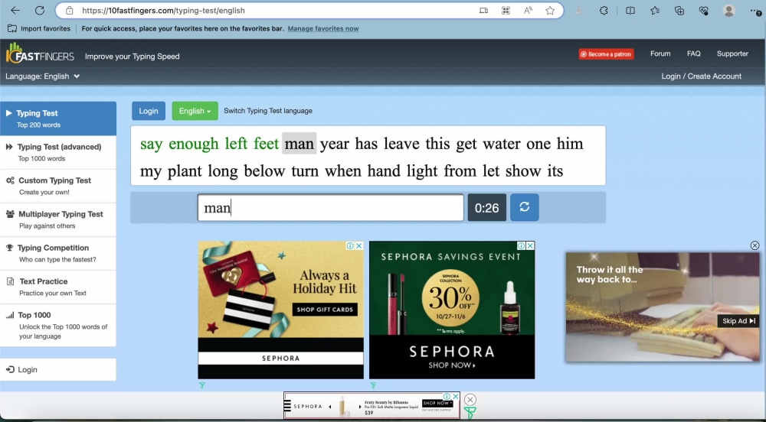Click the 0:26 timer
Image resolution: width=766 pixels, height=422 pixels.
(487, 208)
